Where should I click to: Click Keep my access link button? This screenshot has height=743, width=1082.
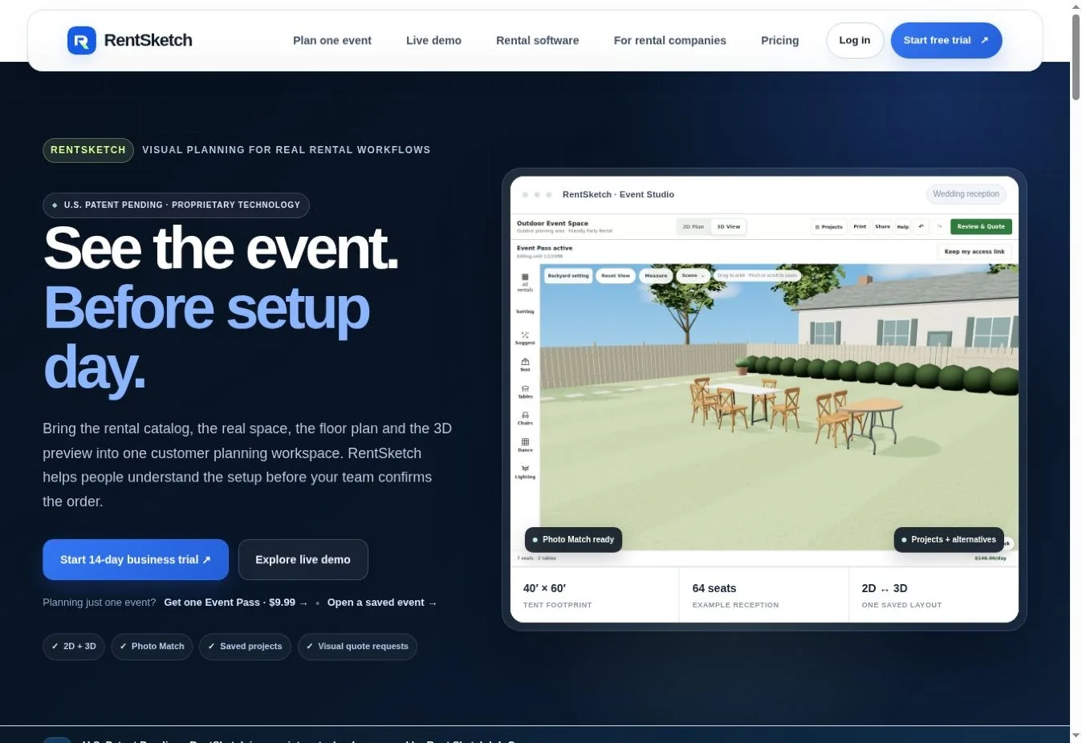click(974, 251)
